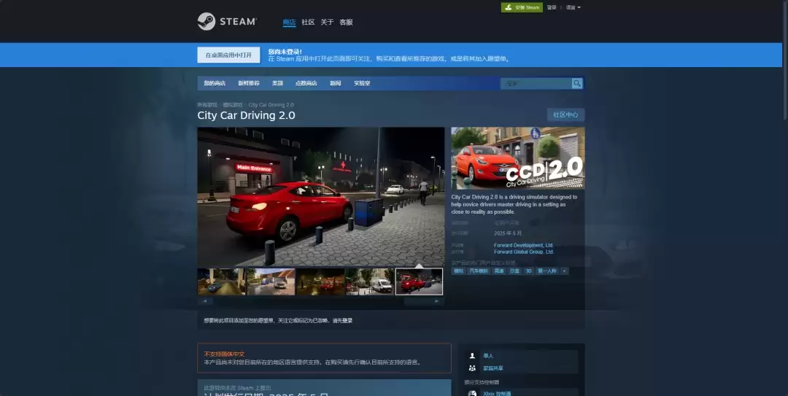Image resolution: width=788 pixels, height=396 pixels.
Task: Click the right arrow of thumbnail strip
Action: click(437, 301)
